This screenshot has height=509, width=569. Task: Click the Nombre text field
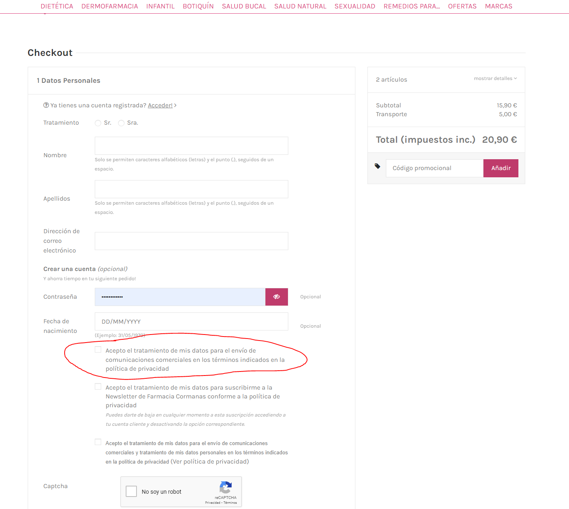pyautogui.click(x=192, y=146)
